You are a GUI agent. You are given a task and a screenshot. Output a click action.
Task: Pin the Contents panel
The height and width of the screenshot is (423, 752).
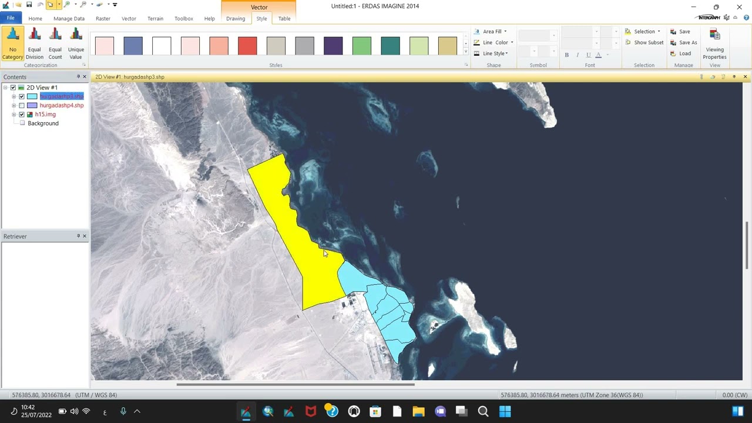[78, 77]
